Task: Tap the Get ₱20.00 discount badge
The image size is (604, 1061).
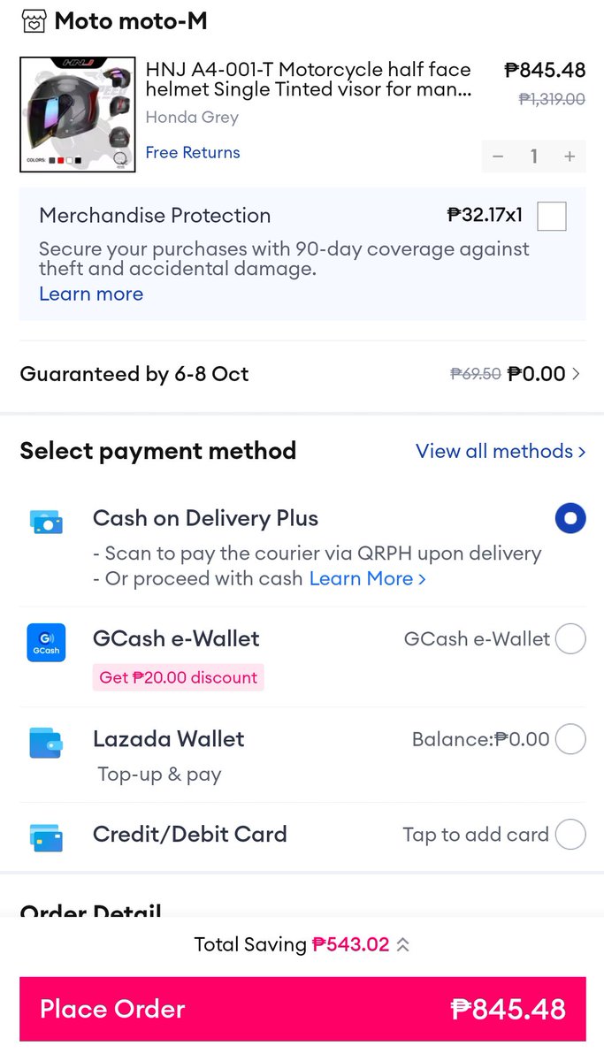Action: click(179, 677)
